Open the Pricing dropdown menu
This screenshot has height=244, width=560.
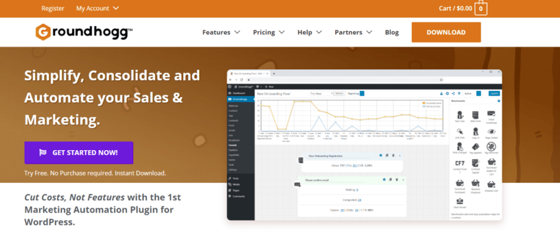point(269,32)
